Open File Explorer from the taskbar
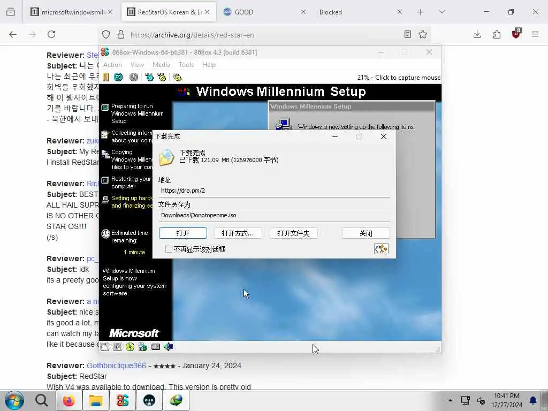 (95, 400)
